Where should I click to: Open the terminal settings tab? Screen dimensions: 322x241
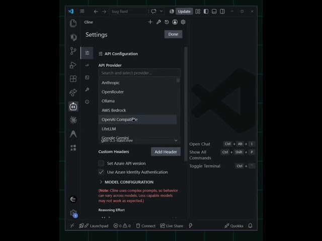click(87, 77)
